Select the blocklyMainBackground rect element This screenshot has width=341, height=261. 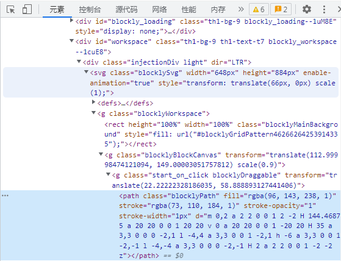(x=221, y=134)
